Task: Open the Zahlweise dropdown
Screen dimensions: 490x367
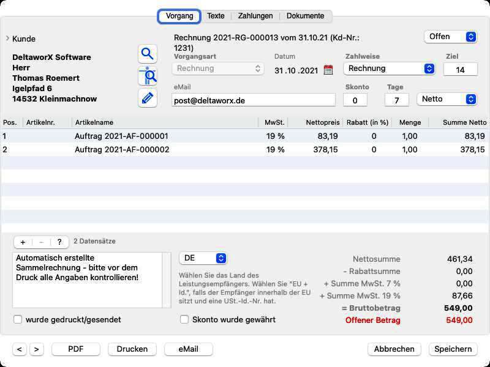Action: pos(389,69)
